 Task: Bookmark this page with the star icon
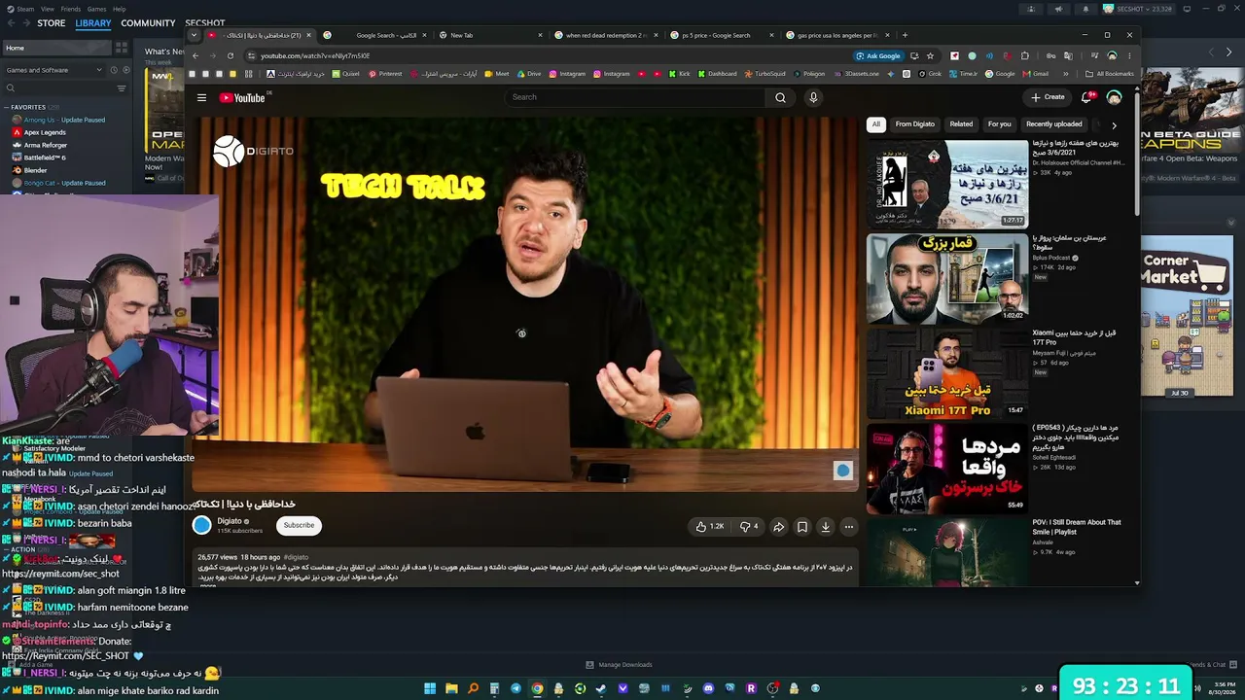coord(930,55)
